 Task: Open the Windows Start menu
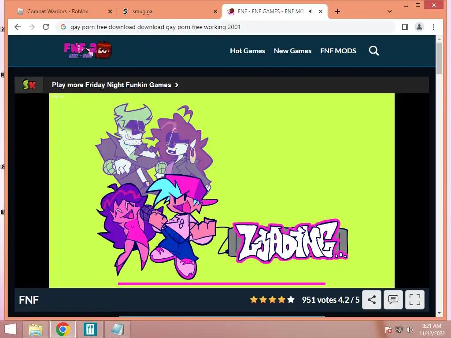(11, 329)
